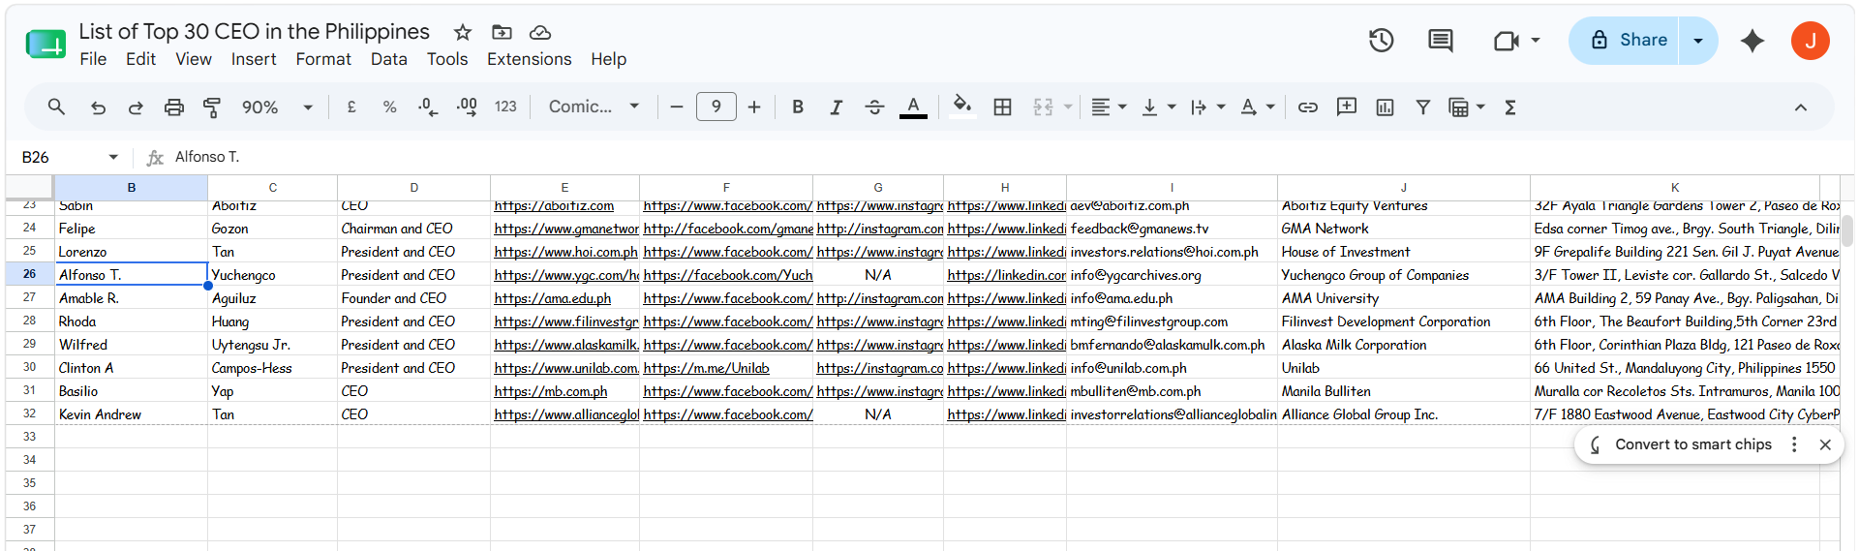Expand table views dropdown
Viewport: 1859px width, 551px height.
[x=1480, y=107]
